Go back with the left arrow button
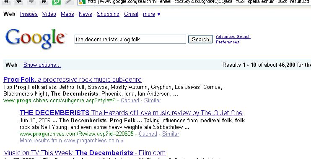 click(19, 2)
